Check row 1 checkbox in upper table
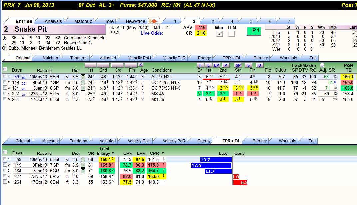 pos(5,77)
